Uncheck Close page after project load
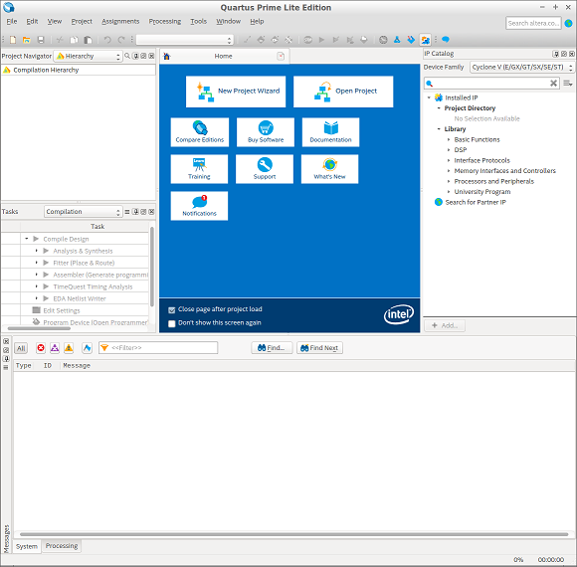Screen dimensions: 577x567 [x=171, y=309]
